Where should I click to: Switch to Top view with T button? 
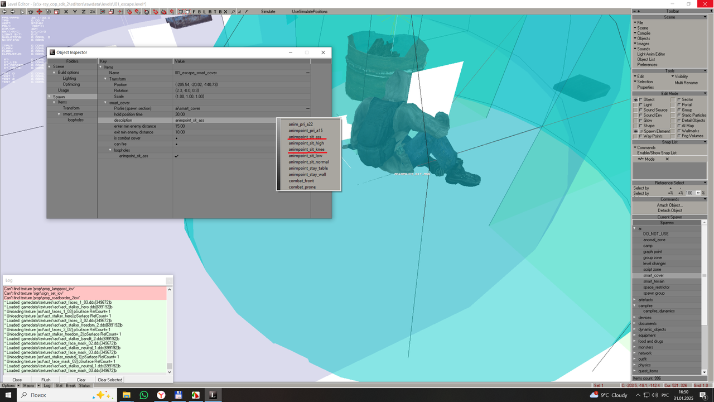(215, 12)
